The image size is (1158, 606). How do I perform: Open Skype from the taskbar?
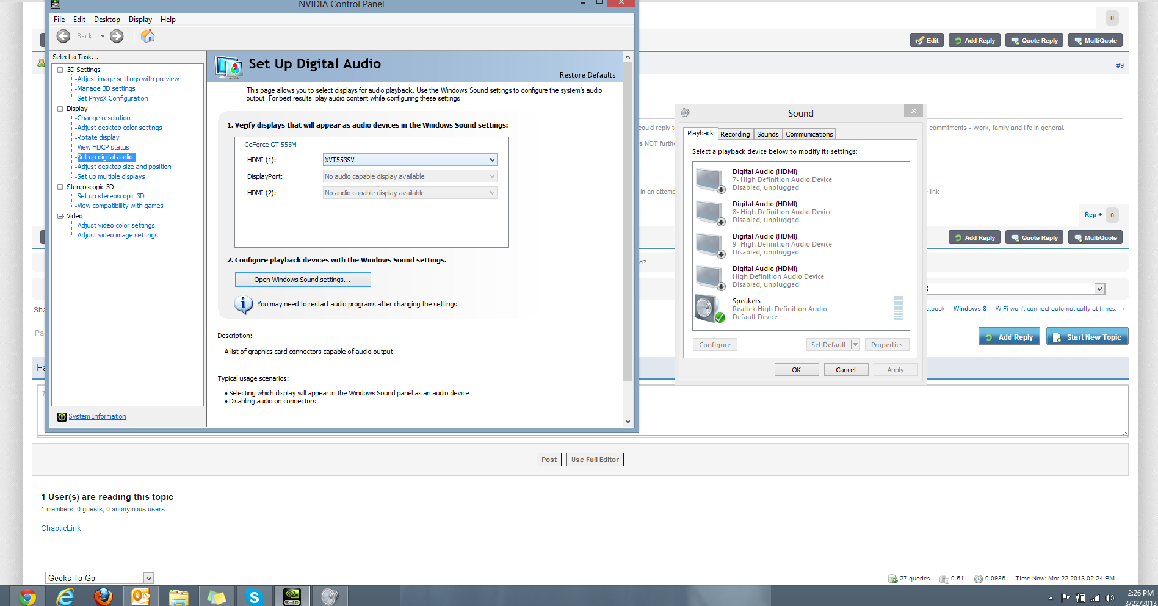tap(254, 596)
